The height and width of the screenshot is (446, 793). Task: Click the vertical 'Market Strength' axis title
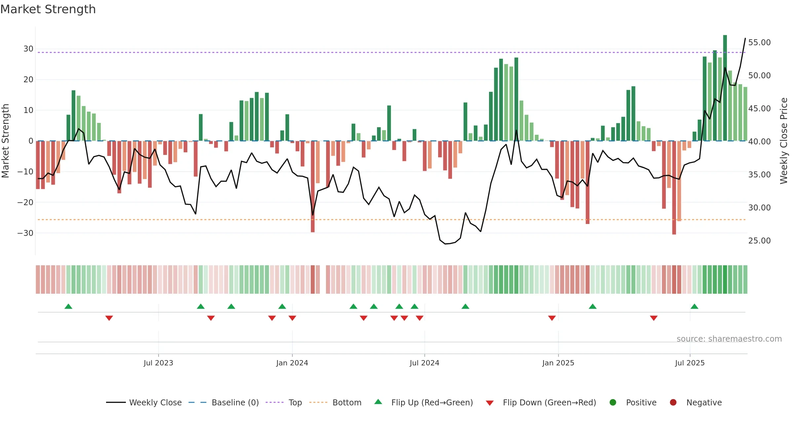coord(5,141)
